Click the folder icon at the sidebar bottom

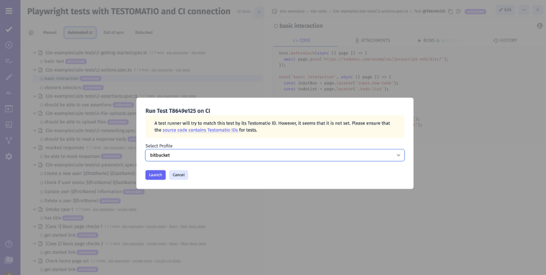(x=9, y=259)
